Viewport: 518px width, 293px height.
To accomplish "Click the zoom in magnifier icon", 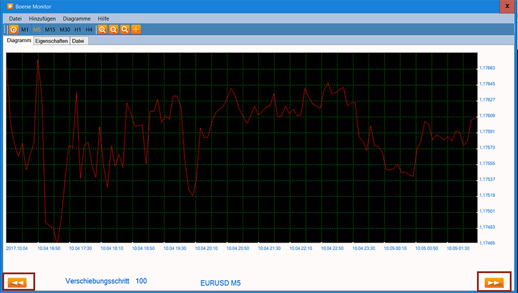I will coord(103,29).
